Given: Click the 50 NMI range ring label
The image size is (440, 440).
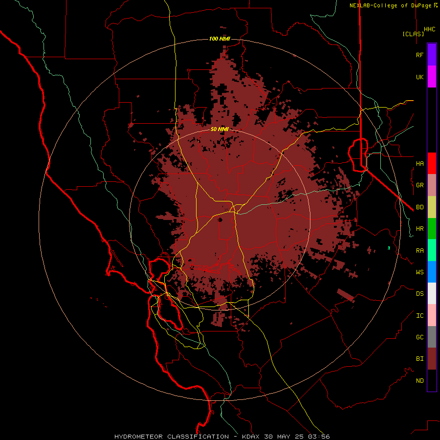Looking at the screenshot, I should pos(220,129).
